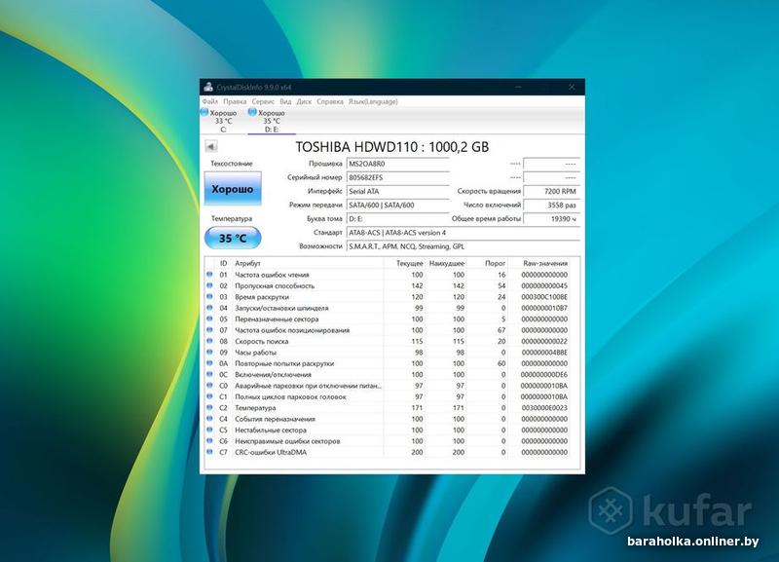Switch to the D: E: disk tab

coord(272,121)
